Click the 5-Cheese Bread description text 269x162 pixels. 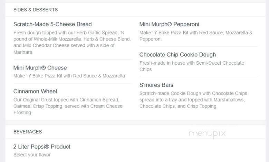[72, 42]
